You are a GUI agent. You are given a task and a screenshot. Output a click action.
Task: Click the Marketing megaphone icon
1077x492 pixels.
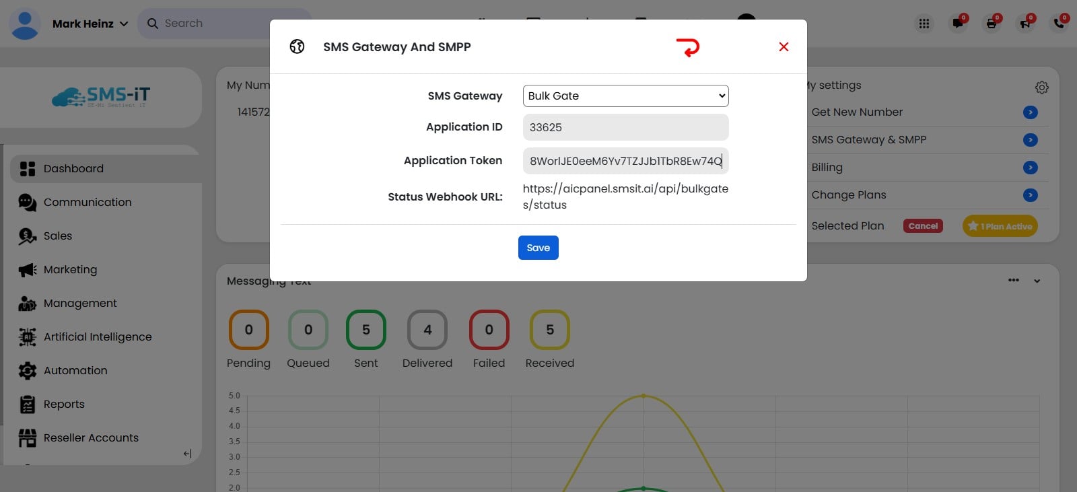pos(28,270)
